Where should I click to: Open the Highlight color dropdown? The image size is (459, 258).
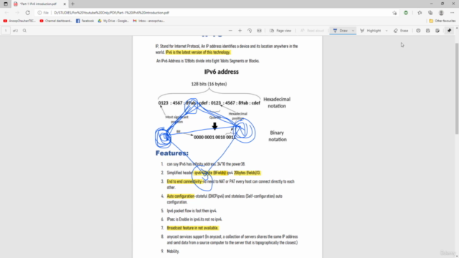click(x=387, y=31)
